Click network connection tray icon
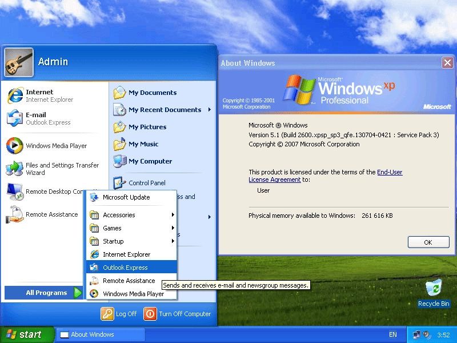The image size is (457, 343). pos(417,334)
